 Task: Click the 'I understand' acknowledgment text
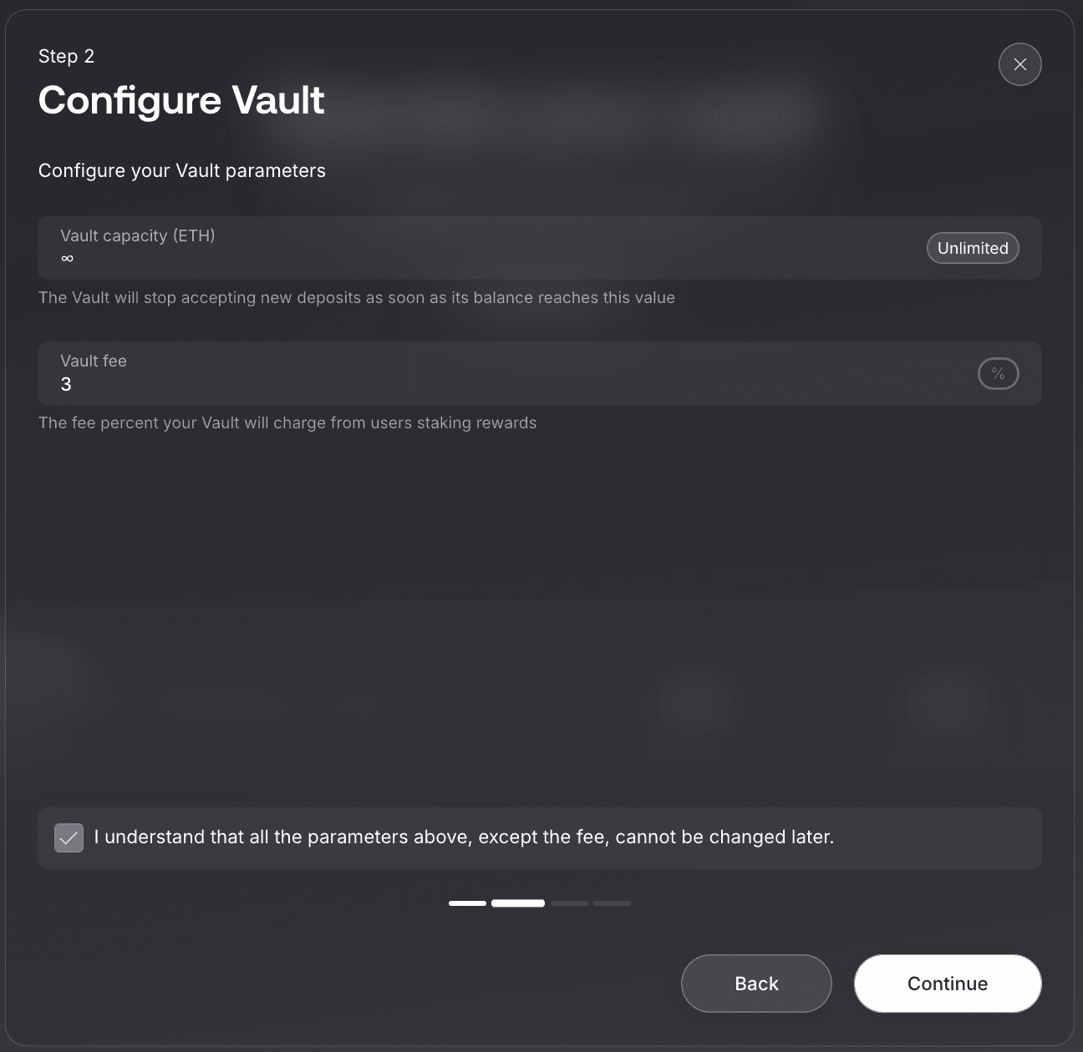pos(464,837)
